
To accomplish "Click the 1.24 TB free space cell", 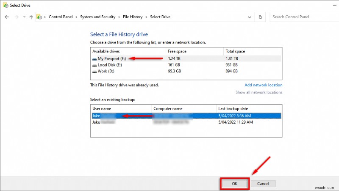I will 174,58.
